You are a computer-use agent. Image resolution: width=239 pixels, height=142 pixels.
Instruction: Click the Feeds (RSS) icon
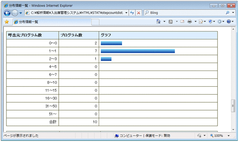pyautogui.click(x=170, y=22)
